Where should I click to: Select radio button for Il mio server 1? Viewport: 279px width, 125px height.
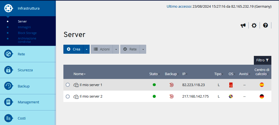coord(68,85)
